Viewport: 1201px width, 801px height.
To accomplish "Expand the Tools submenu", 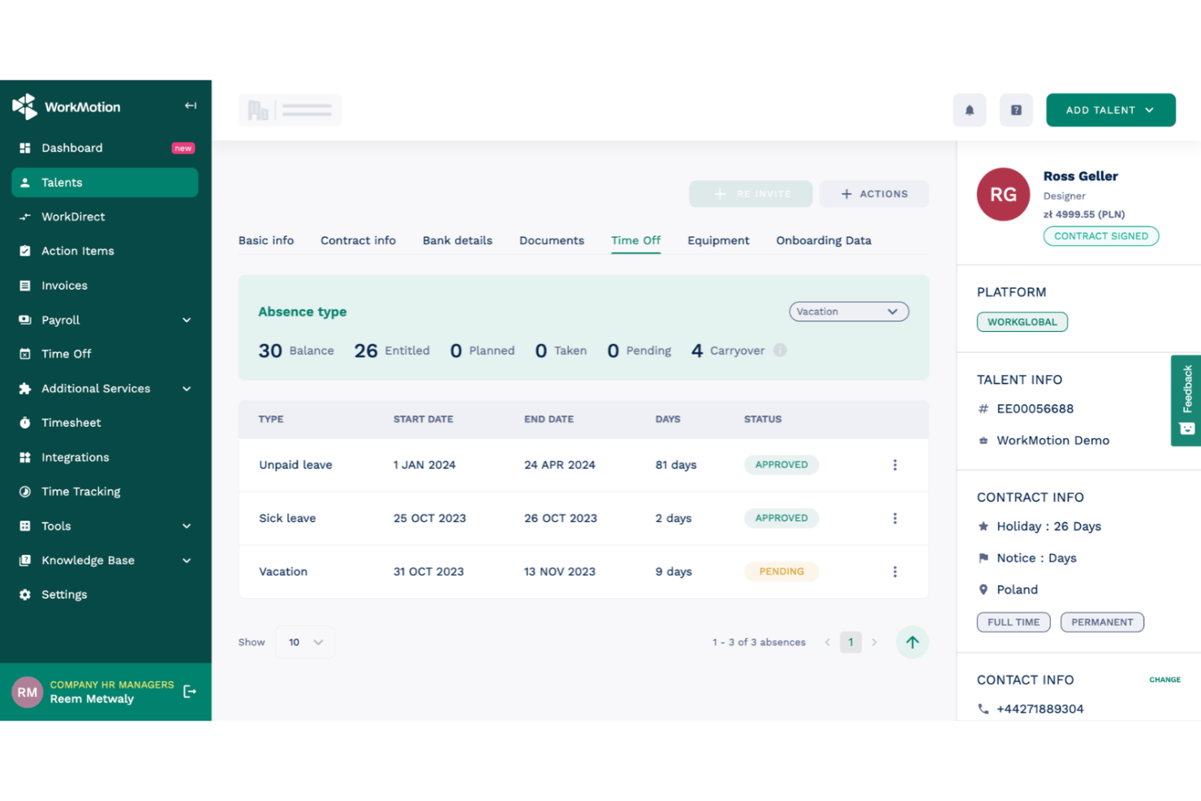I will click(x=105, y=526).
